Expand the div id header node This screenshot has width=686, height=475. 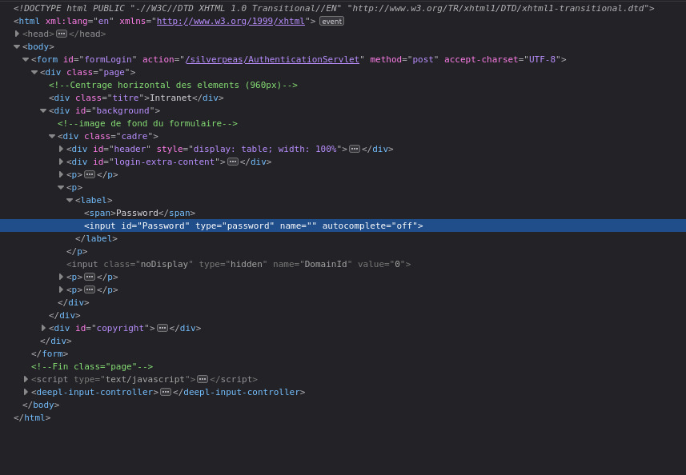pyautogui.click(x=61, y=149)
